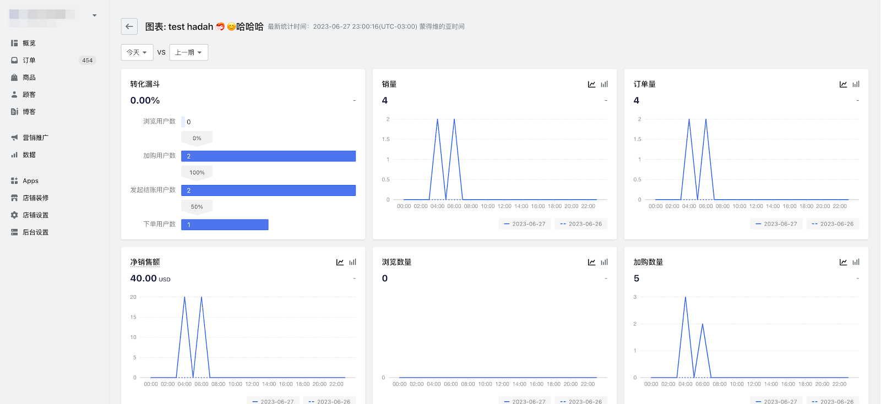This screenshot has width=881, height=404.
Task: Open the 数据 bar chart icon in sidebar
Action: [x=14, y=155]
